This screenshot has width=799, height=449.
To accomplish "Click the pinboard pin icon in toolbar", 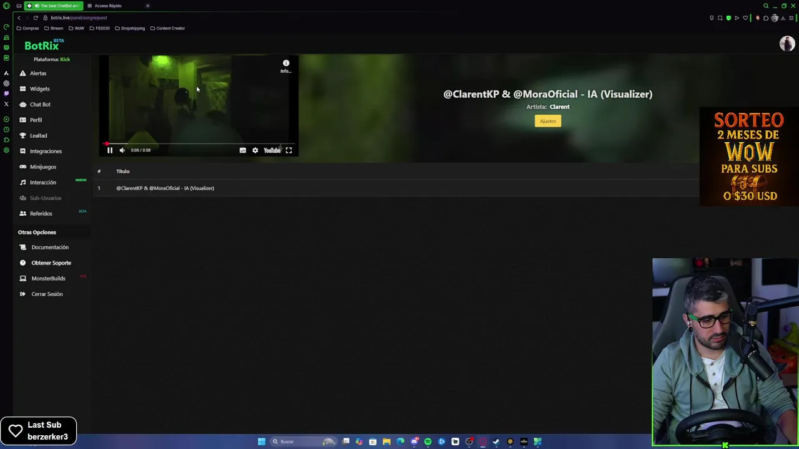I will (x=712, y=17).
